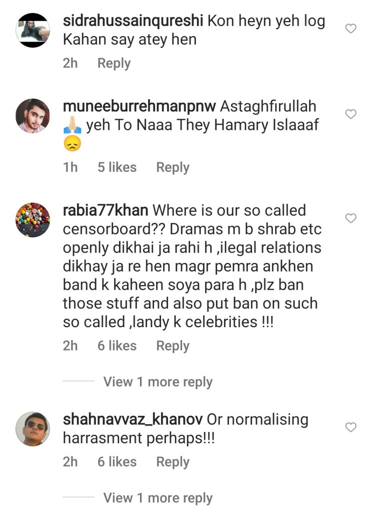This screenshot has width=378, height=513.
Task: View the 5 likes on muneeburrehmanpnw's comment
Action: pyautogui.click(x=117, y=167)
